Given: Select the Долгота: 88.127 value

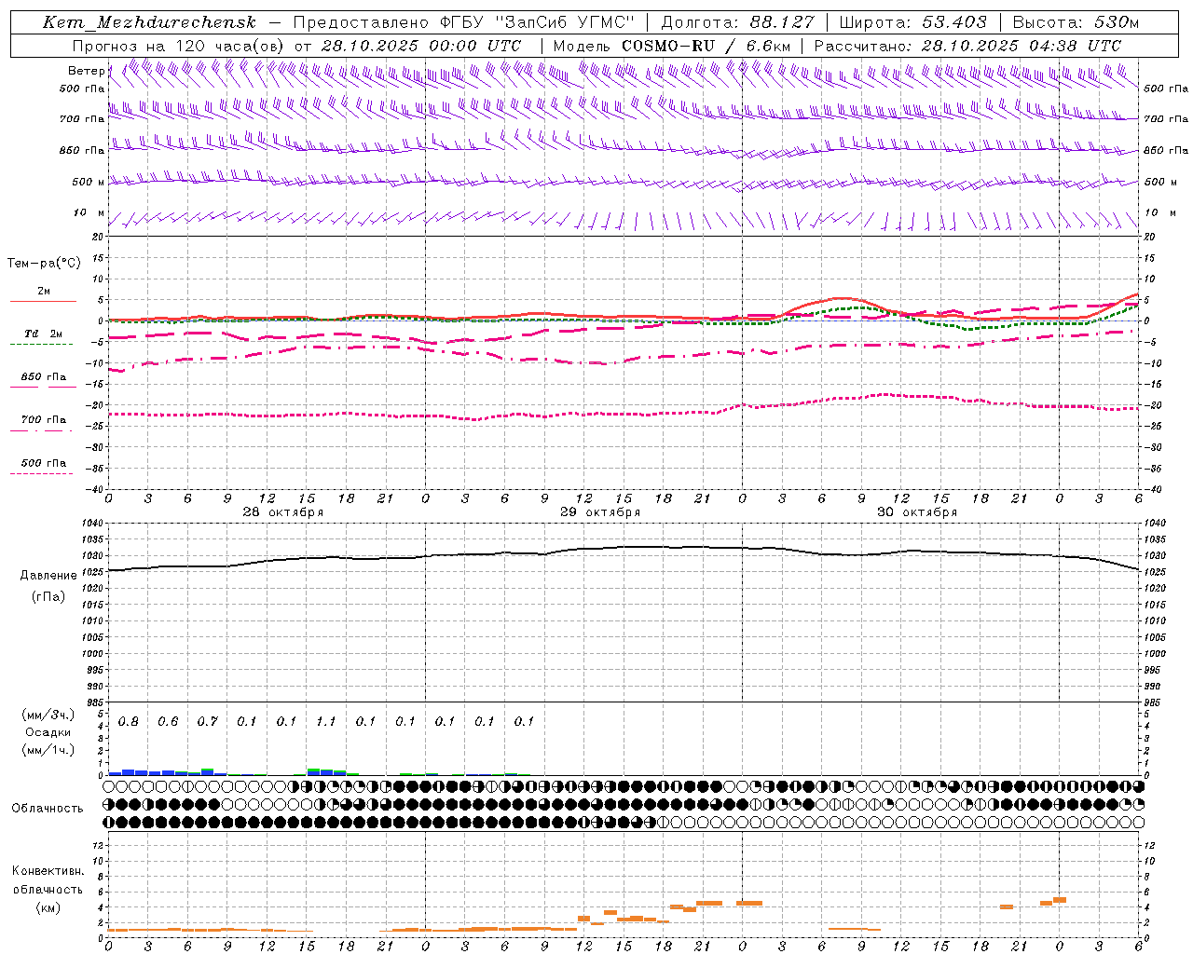Looking at the screenshot, I should (737, 22).
